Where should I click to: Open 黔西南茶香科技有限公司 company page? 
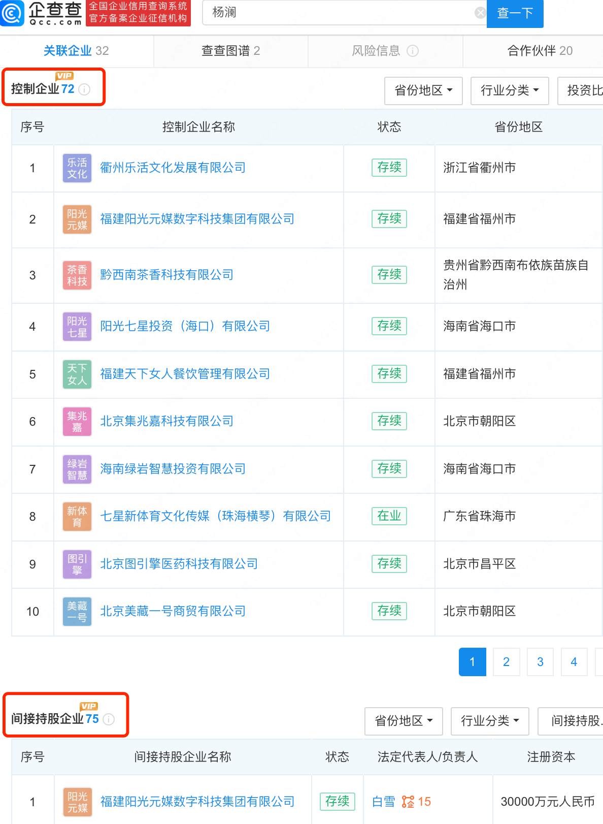167,275
